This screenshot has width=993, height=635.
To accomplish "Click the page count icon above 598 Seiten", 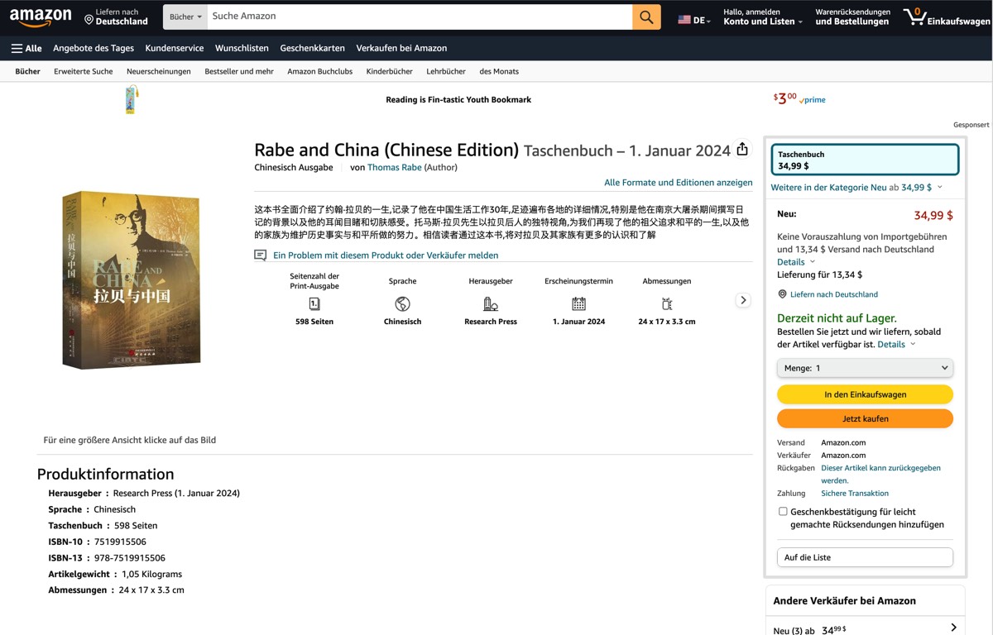I will tap(314, 303).
